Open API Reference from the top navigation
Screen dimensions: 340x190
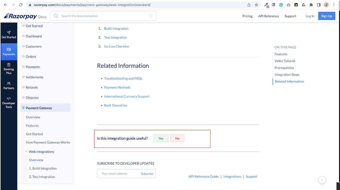[x=268, y=16]
